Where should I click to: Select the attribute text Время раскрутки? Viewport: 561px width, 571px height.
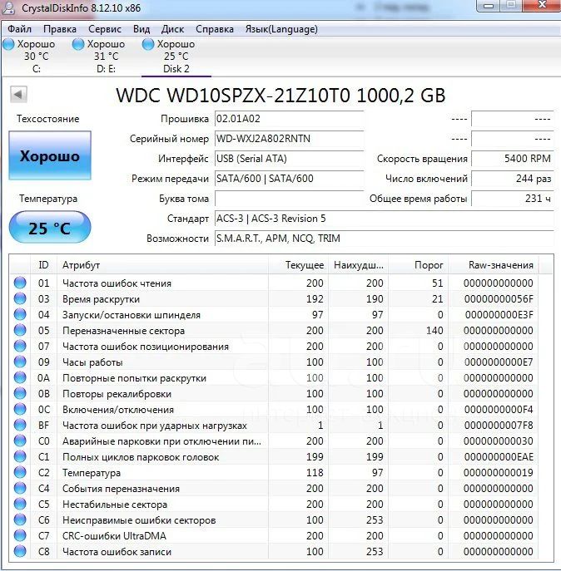[x=101, y=299]
